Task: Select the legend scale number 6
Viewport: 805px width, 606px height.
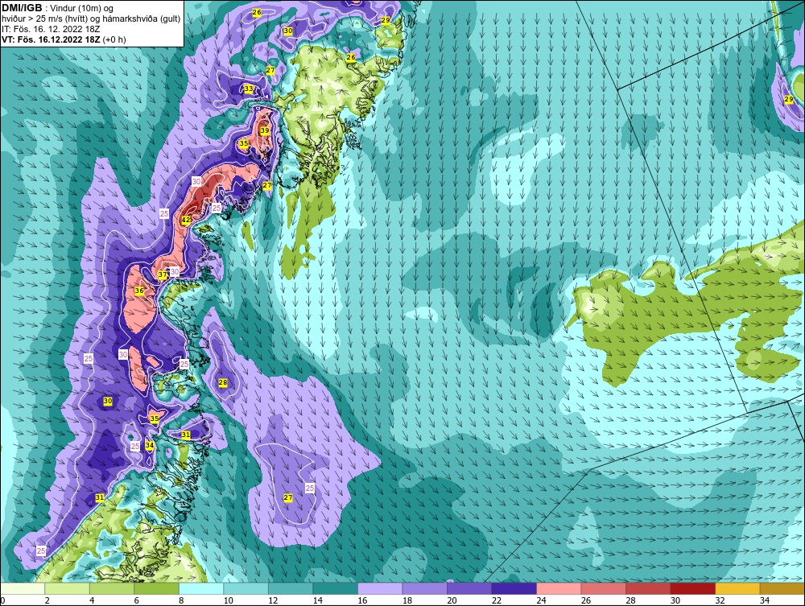Action: point(136,600)
